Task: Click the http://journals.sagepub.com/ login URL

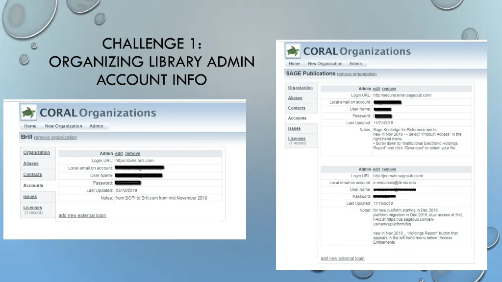Action: 398,176
